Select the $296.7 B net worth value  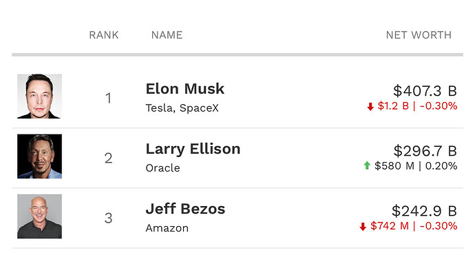pos(425,151)
